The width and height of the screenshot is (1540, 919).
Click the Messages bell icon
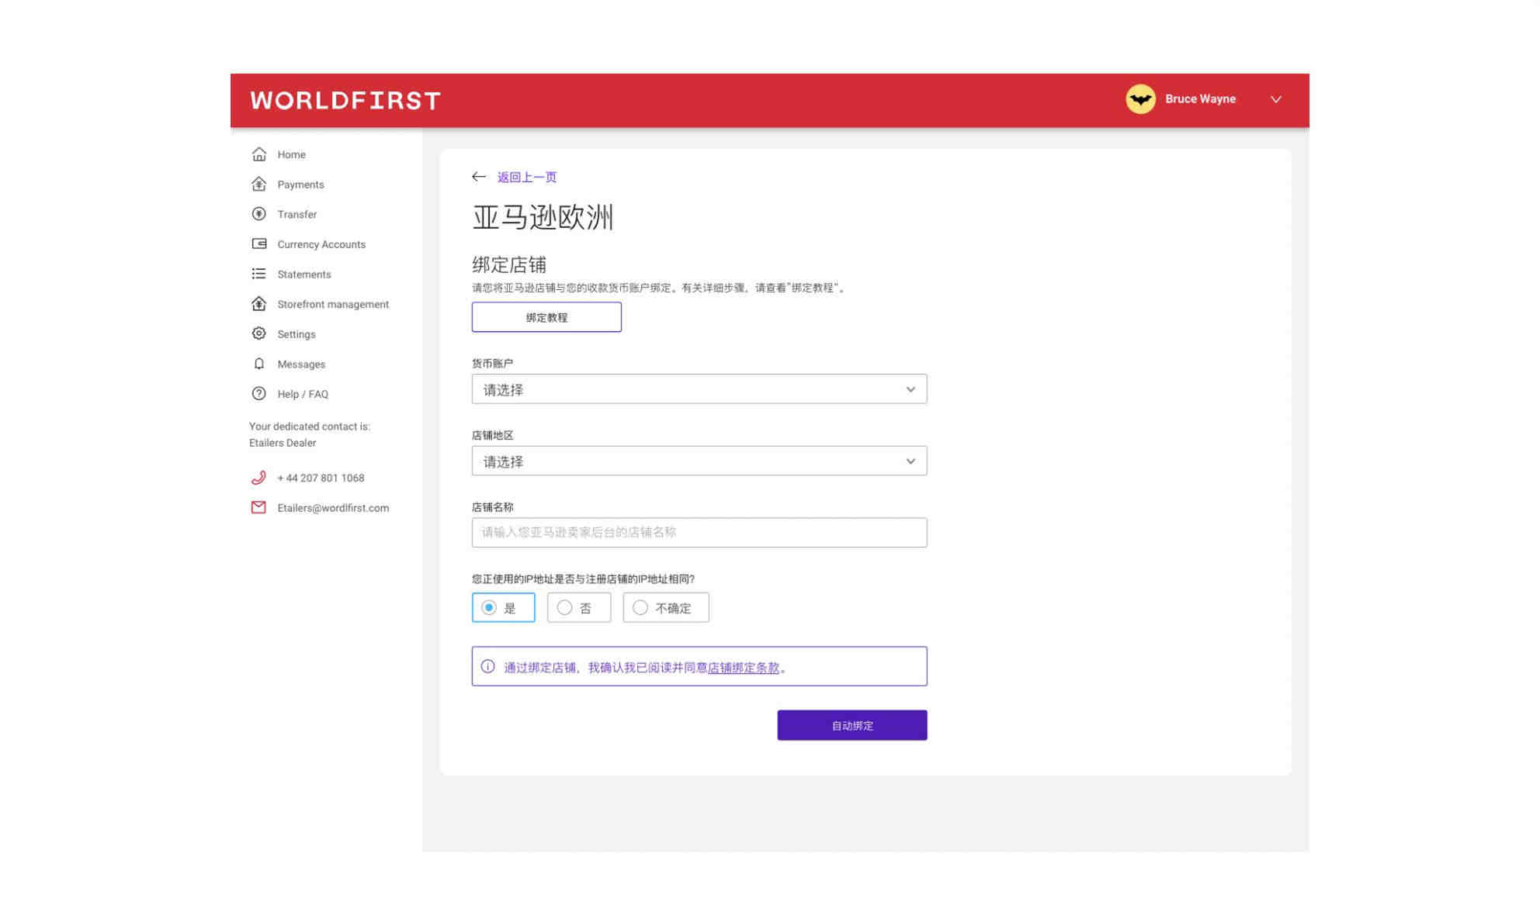[259, 364]
